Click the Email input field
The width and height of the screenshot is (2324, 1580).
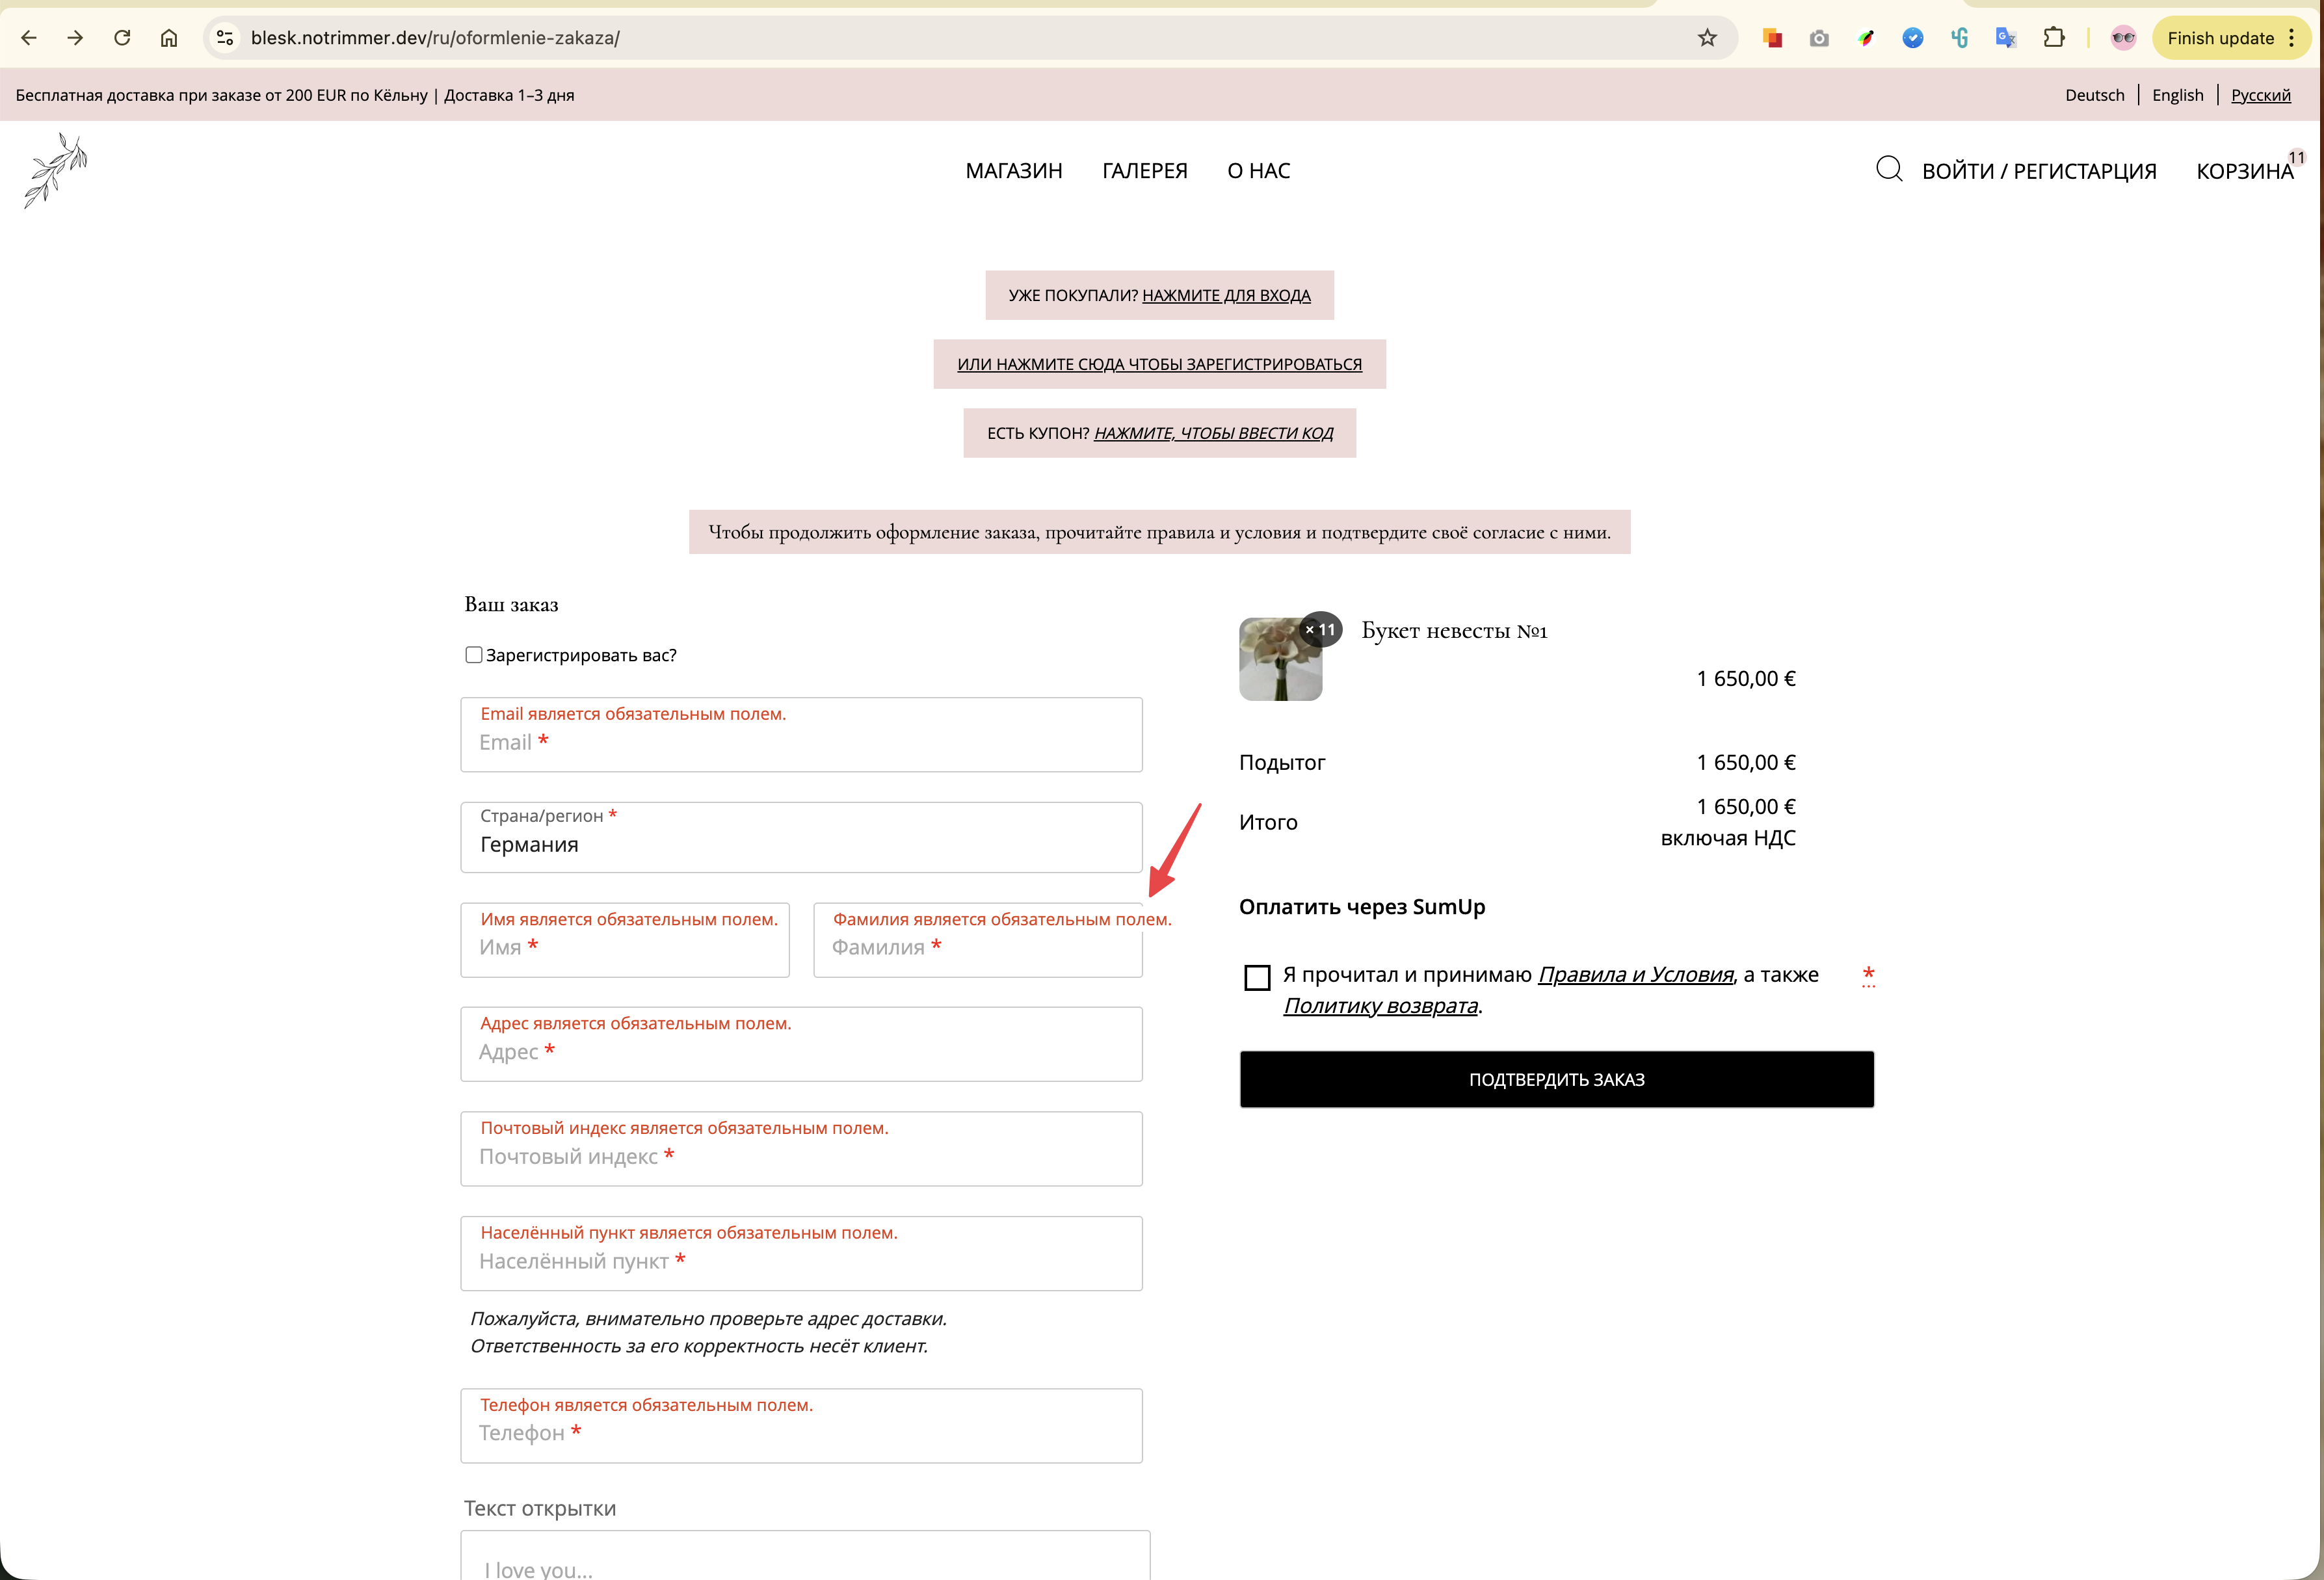pyautogui.click(x=801, y=743)
